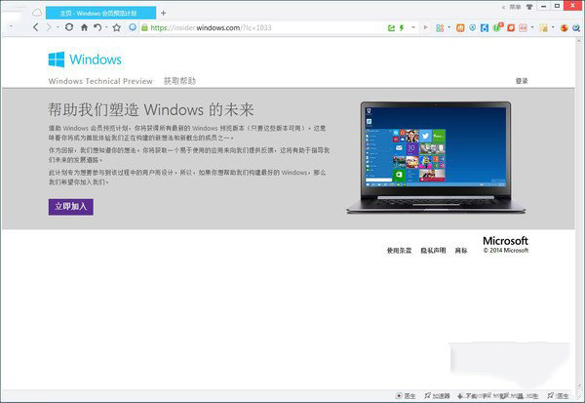Click the Windows logo on the page
Viewport: 585px width, 403px height.
(57, 60)
